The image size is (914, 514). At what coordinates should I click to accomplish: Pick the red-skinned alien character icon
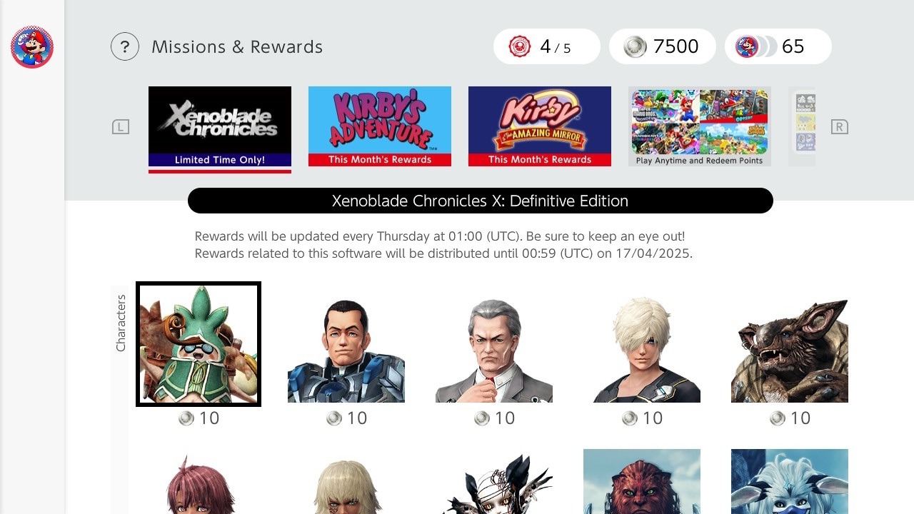(x=642, y=482)
